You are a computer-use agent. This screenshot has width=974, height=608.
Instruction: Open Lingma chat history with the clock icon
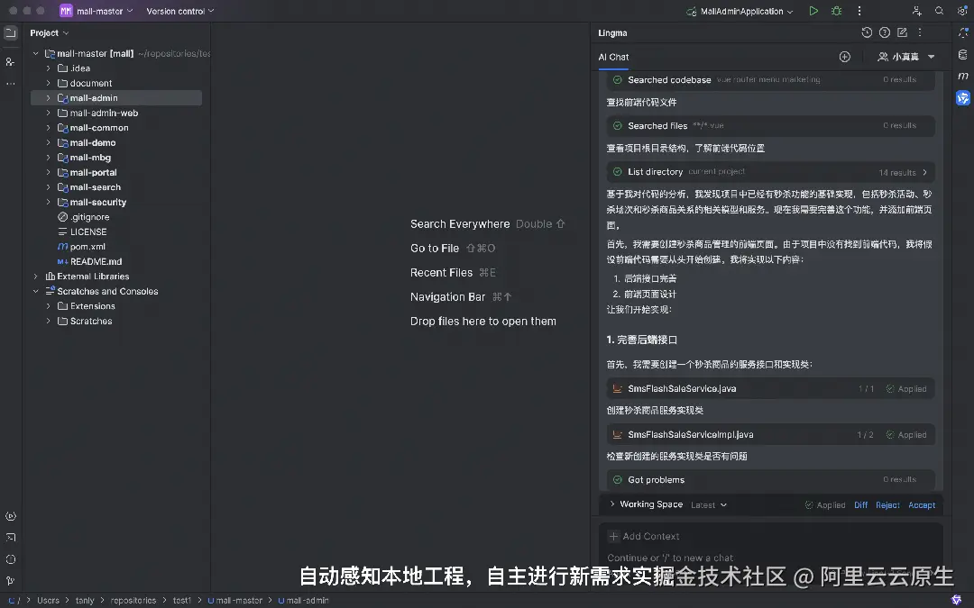pyautogui.click(x=867, y=32)
